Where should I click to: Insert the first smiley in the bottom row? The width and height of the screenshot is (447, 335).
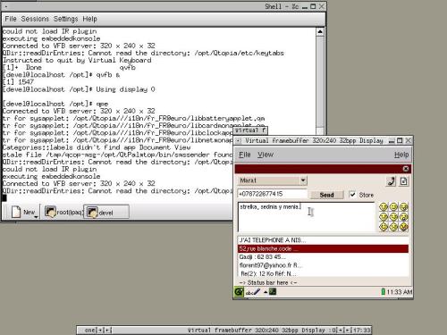(x=384, y=227)
